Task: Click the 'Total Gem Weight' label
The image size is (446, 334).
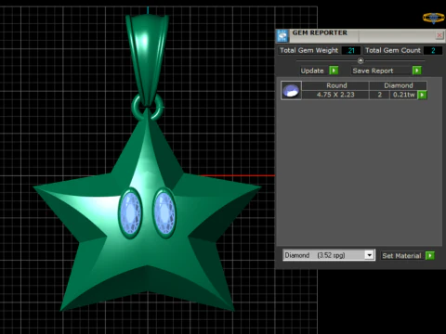Action: (308, 50)
